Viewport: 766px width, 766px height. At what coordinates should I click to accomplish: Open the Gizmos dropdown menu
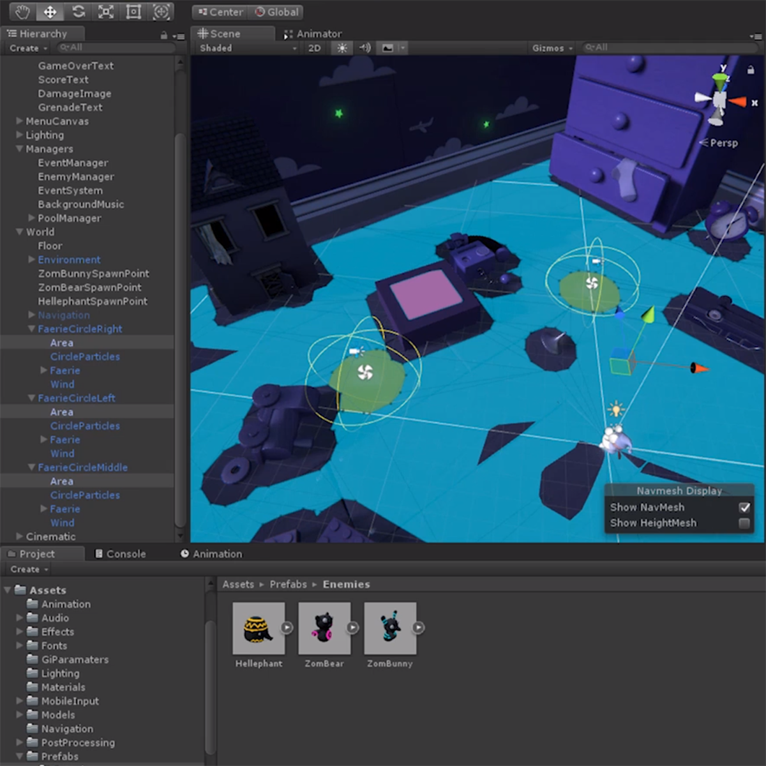click(x=553, y=48)
